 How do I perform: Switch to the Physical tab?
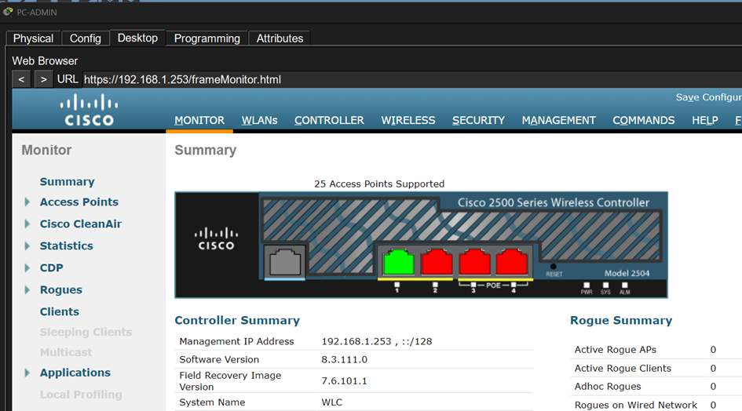point(33,38)
